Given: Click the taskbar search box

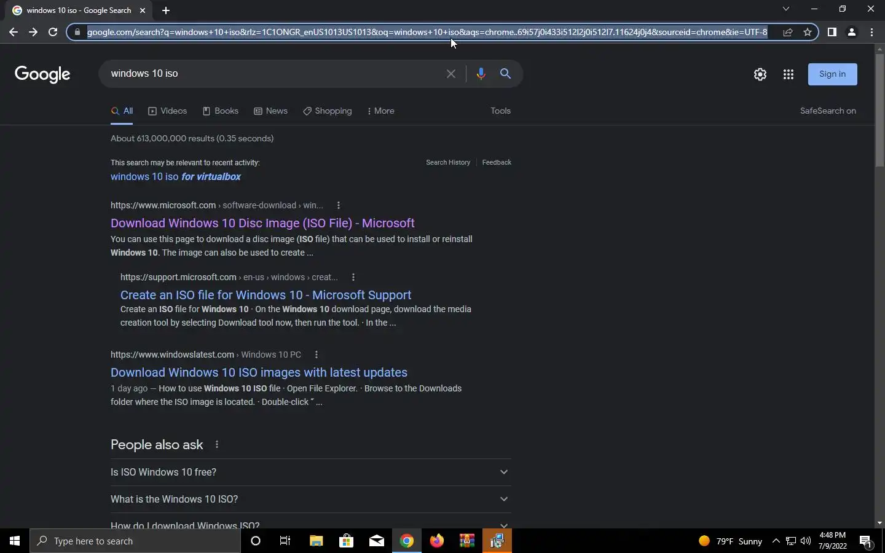Looking at the screenshot, I should 135,541.
